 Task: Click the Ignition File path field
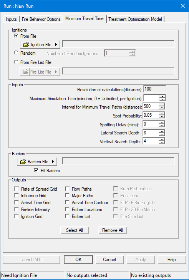coord(118,44)
